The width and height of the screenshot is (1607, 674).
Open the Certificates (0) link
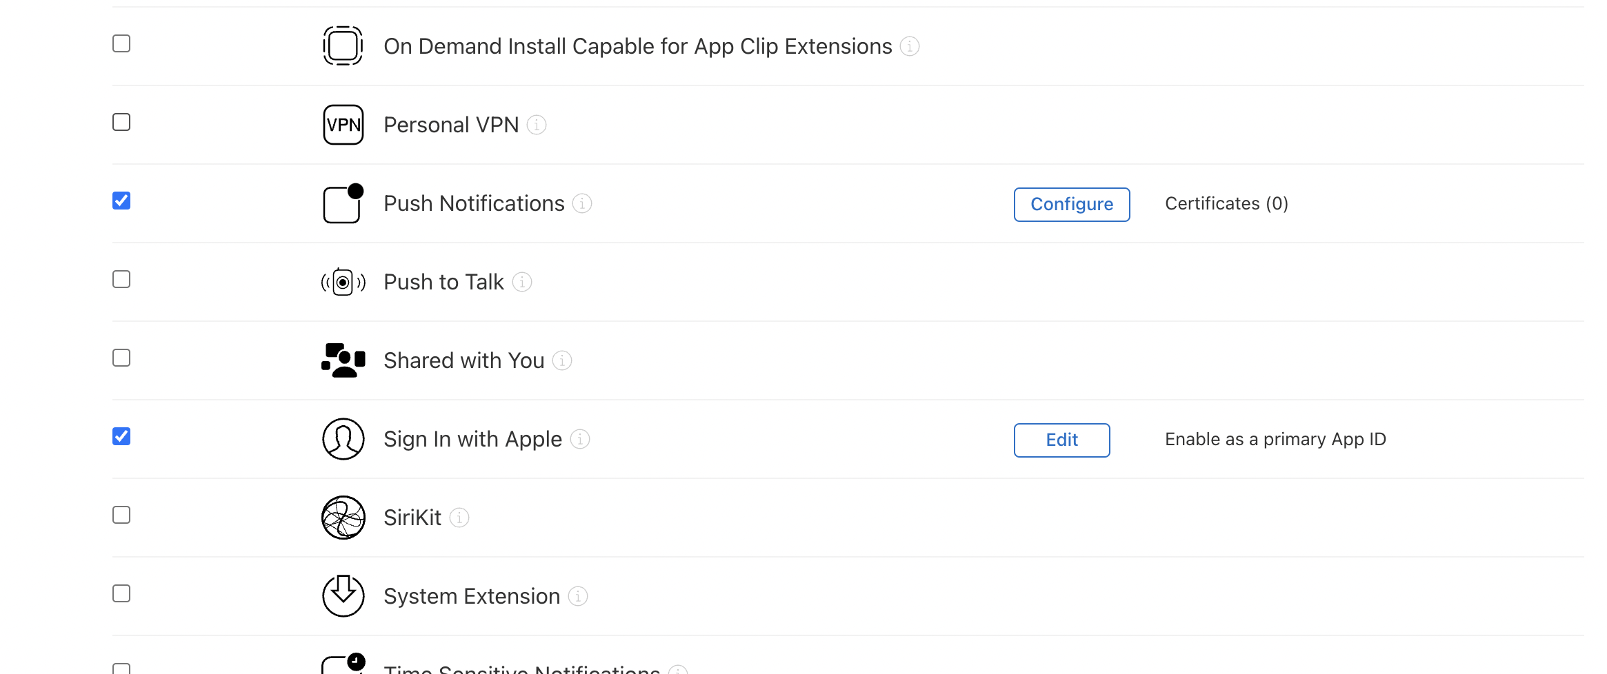[x=1226, y=203]
